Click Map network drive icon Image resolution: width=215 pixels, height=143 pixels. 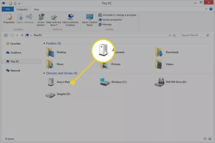(x=54, y=18)
